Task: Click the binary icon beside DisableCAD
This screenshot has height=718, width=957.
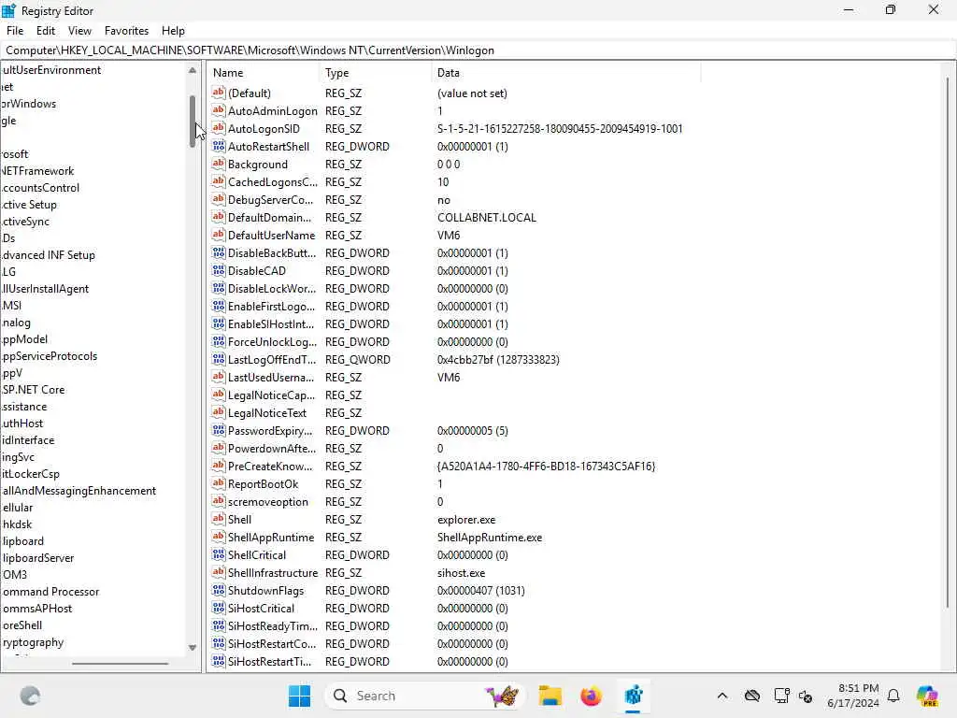Action: (x=219, y=270)
